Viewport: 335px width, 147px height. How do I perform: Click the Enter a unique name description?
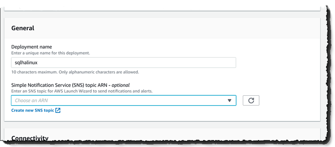click(x=50, y=53)
